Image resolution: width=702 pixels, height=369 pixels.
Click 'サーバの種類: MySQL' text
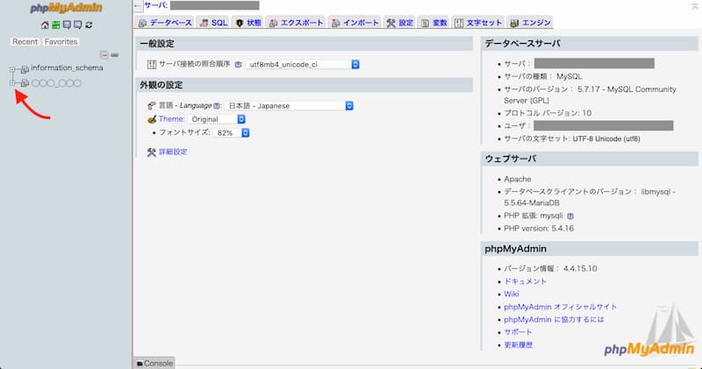coord(543,76)
